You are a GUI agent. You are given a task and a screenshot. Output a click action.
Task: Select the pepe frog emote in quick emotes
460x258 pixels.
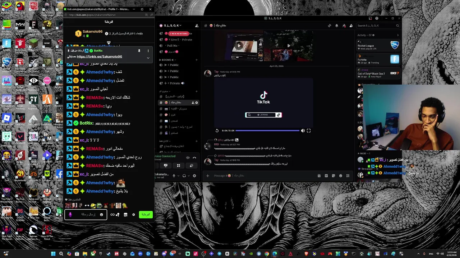tap(99, 206)
